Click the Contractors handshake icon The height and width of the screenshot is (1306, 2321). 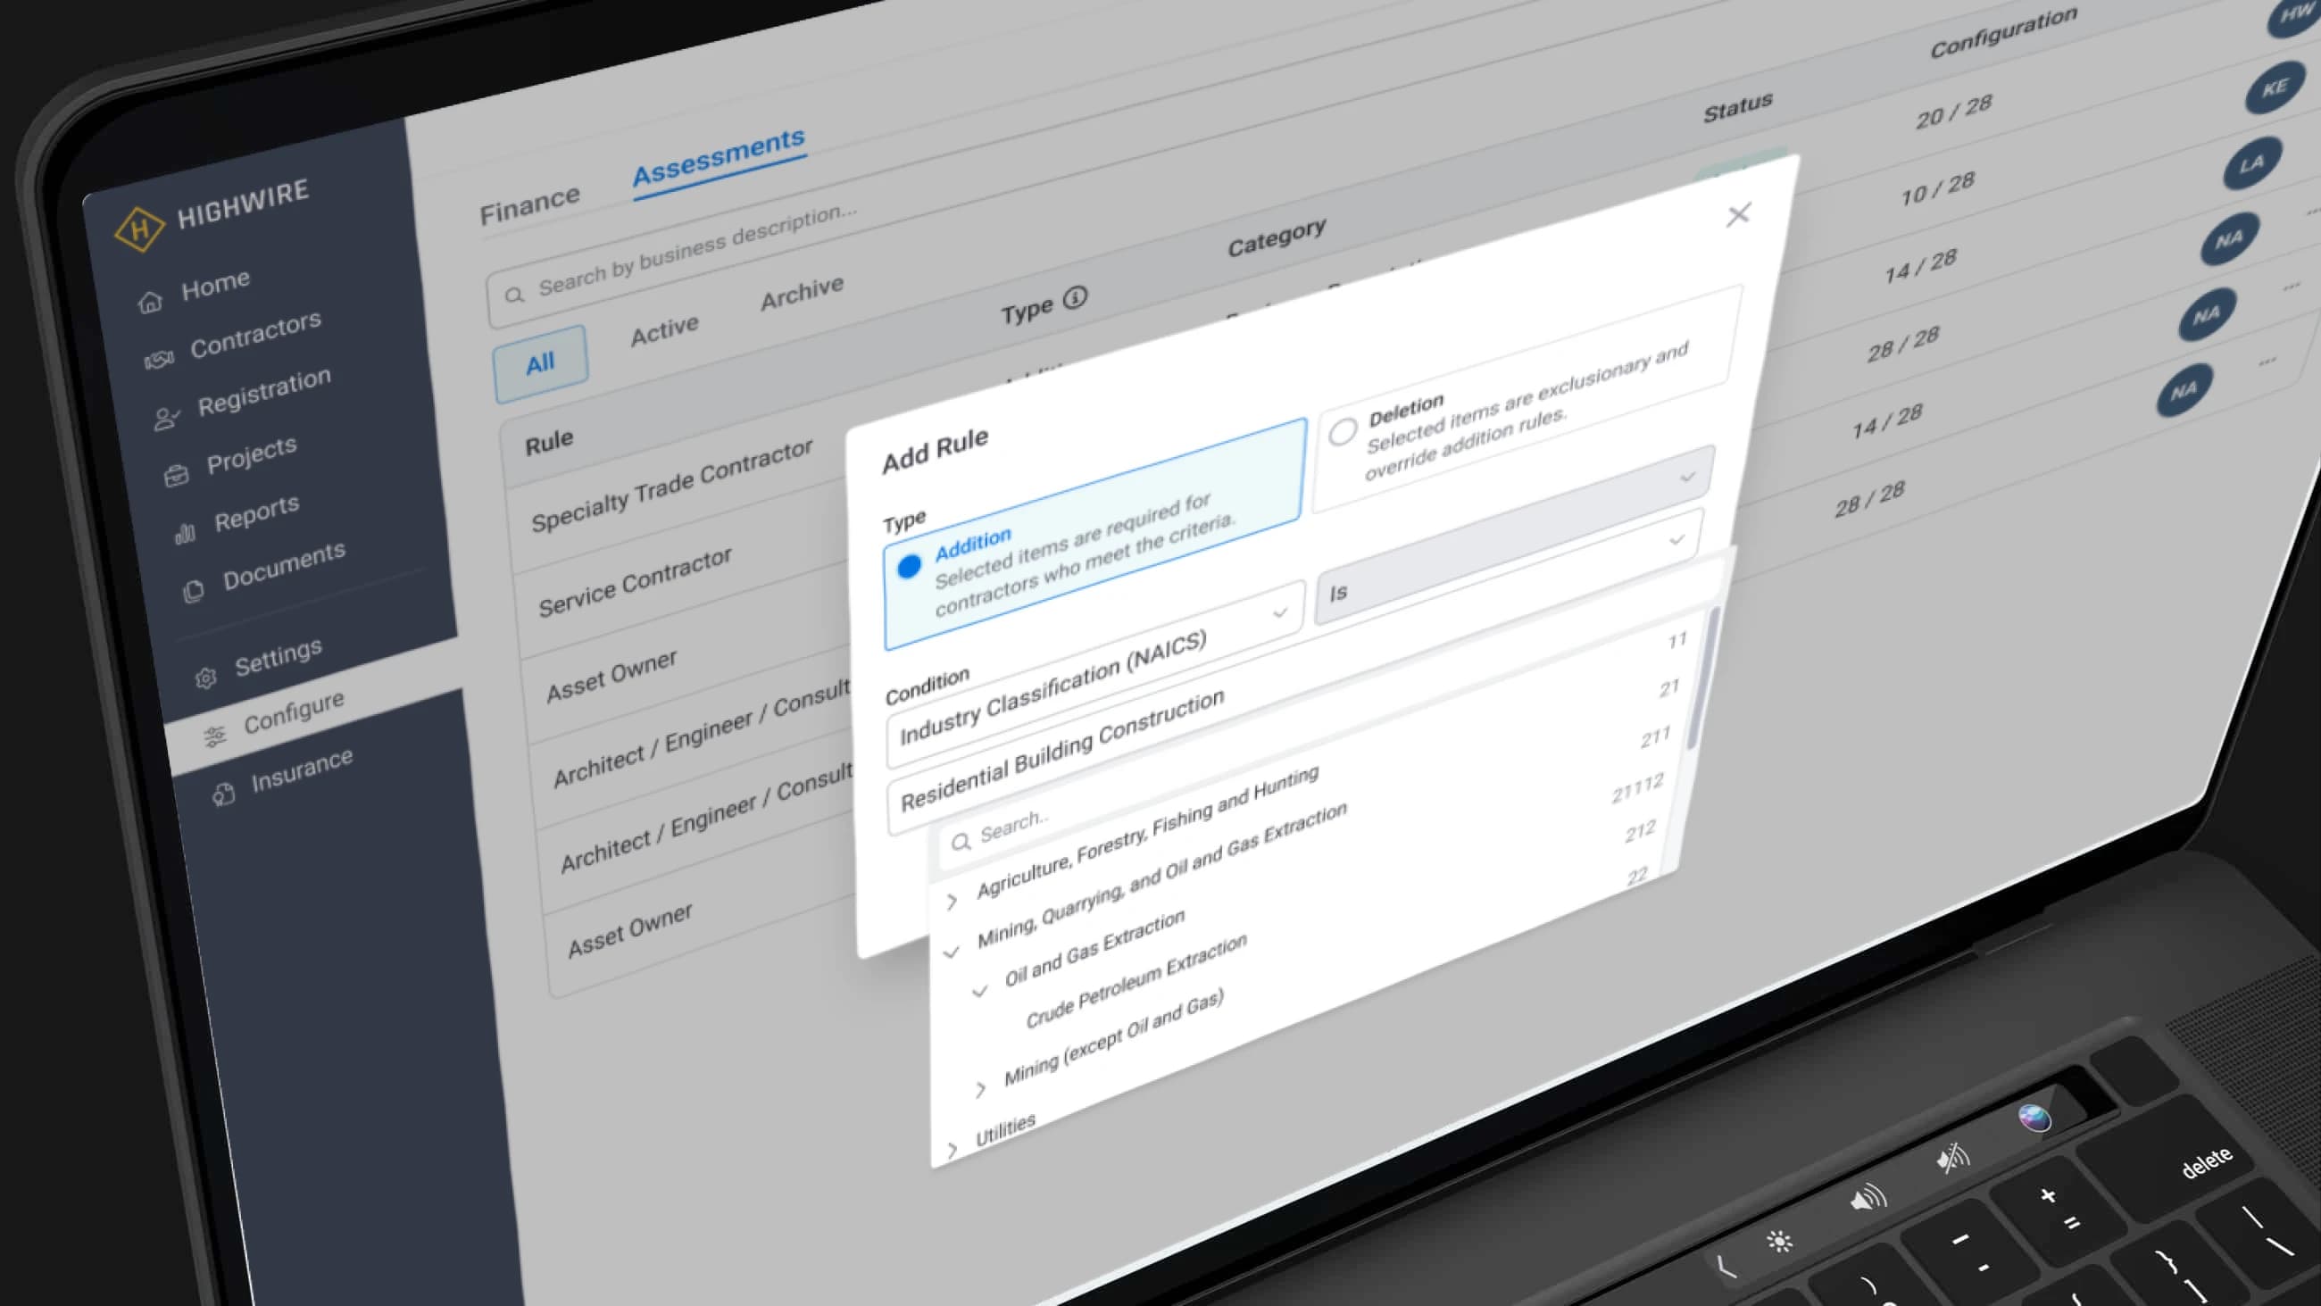pos(159,360)
